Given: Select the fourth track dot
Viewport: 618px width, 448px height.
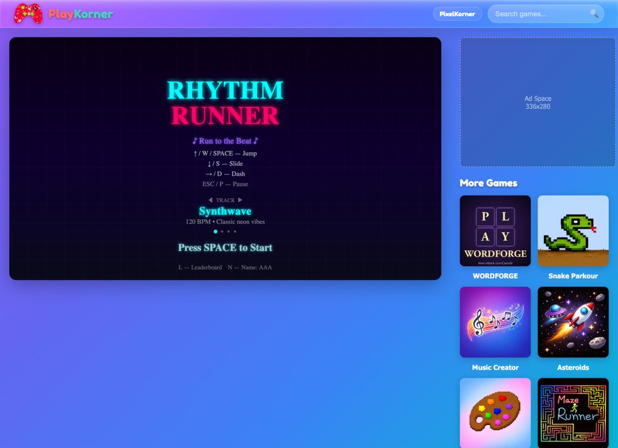Looking at the screenshot, I should coord(235,232).
